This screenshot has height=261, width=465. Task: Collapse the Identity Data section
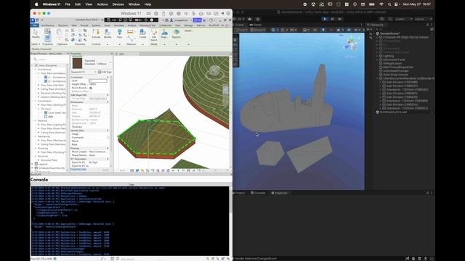click(108, 130)
